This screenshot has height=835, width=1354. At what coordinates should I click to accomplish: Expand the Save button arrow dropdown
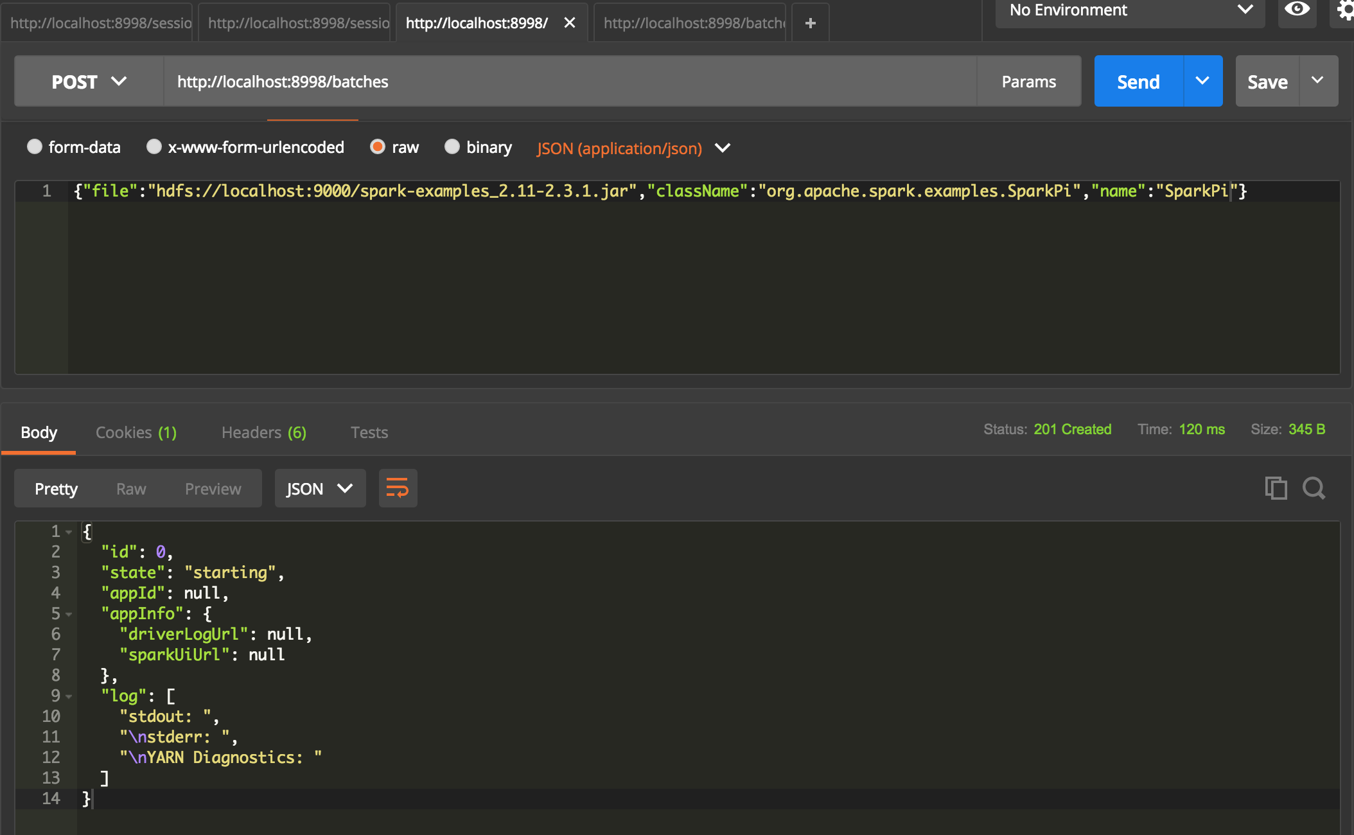tap(1318, 81)
